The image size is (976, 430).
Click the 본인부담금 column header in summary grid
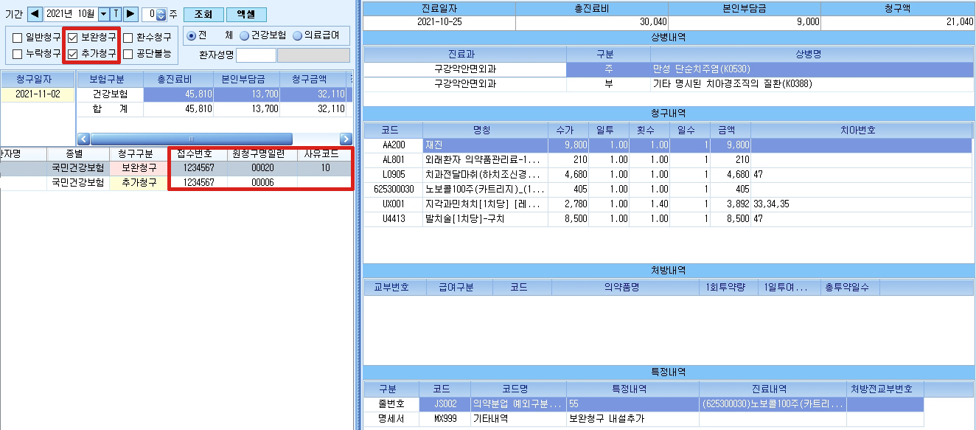pos(245,79)
